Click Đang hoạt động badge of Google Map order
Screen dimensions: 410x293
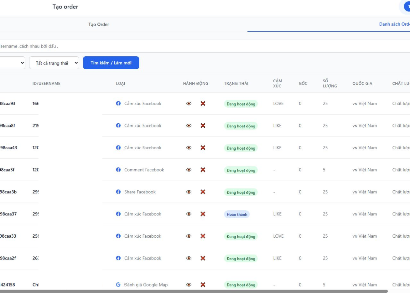241,285
